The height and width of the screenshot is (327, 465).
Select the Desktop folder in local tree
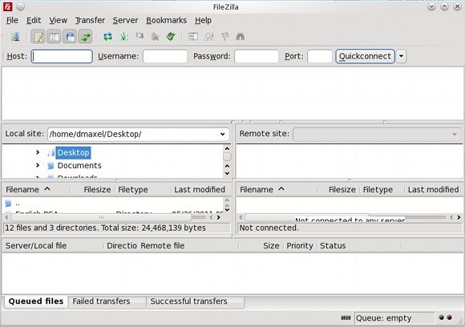pos(73,152)
